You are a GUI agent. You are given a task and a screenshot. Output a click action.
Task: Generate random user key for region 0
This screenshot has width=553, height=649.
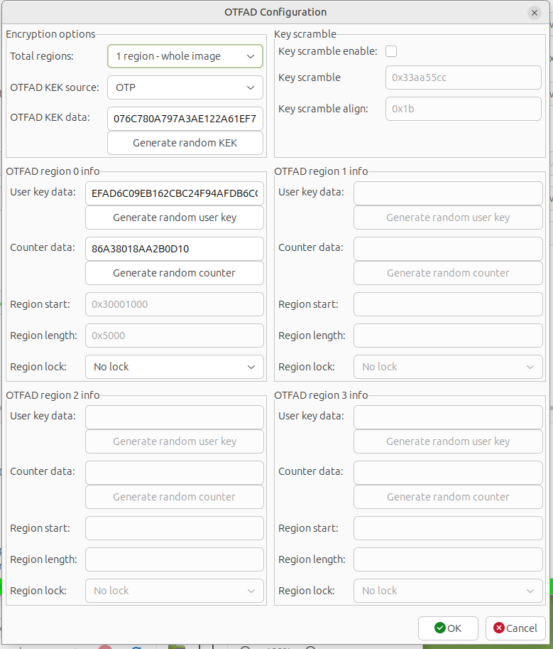(x=174, y=218)
